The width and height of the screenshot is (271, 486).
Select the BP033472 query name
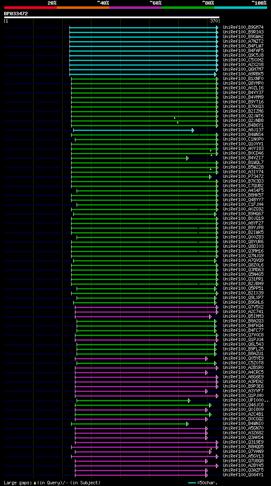16,14
